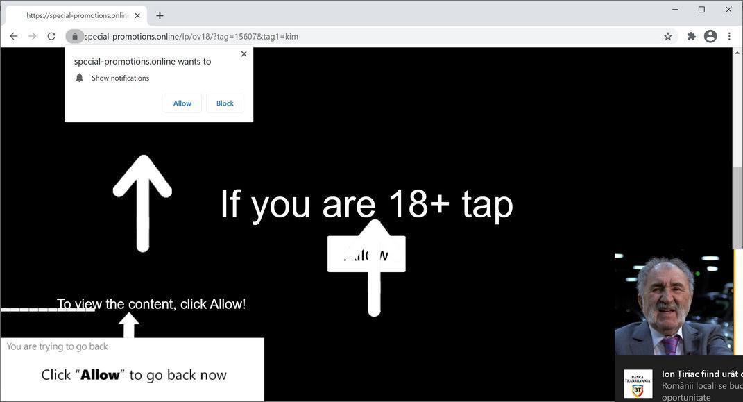Screen dimensions: 743x402
Task: Reload the current page
Action: [51, 36]
